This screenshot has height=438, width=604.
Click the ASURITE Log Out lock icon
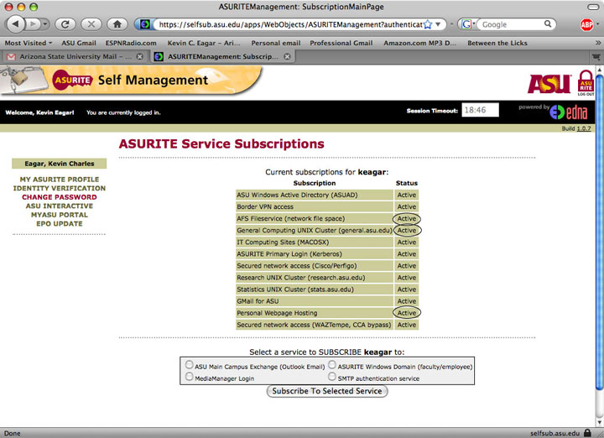[x=585, y=83]
